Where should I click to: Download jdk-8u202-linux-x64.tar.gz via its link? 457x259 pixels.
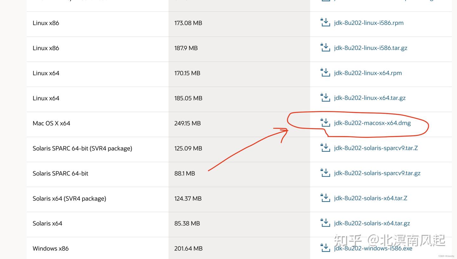pyautogui.click(x=370, y=98)
